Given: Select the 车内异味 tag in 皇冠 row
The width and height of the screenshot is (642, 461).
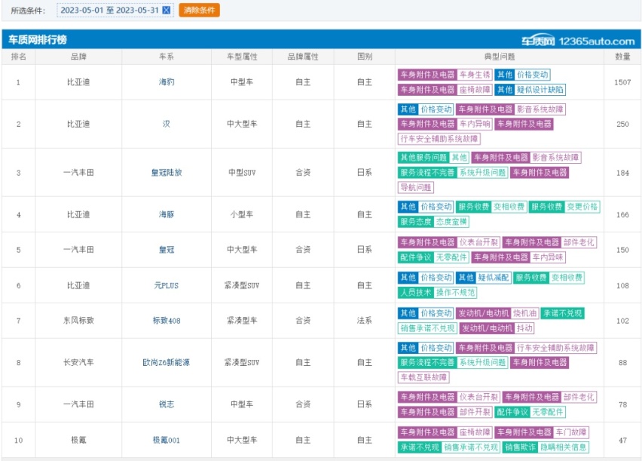Looking at the screenshot, I should coord(548,257).
